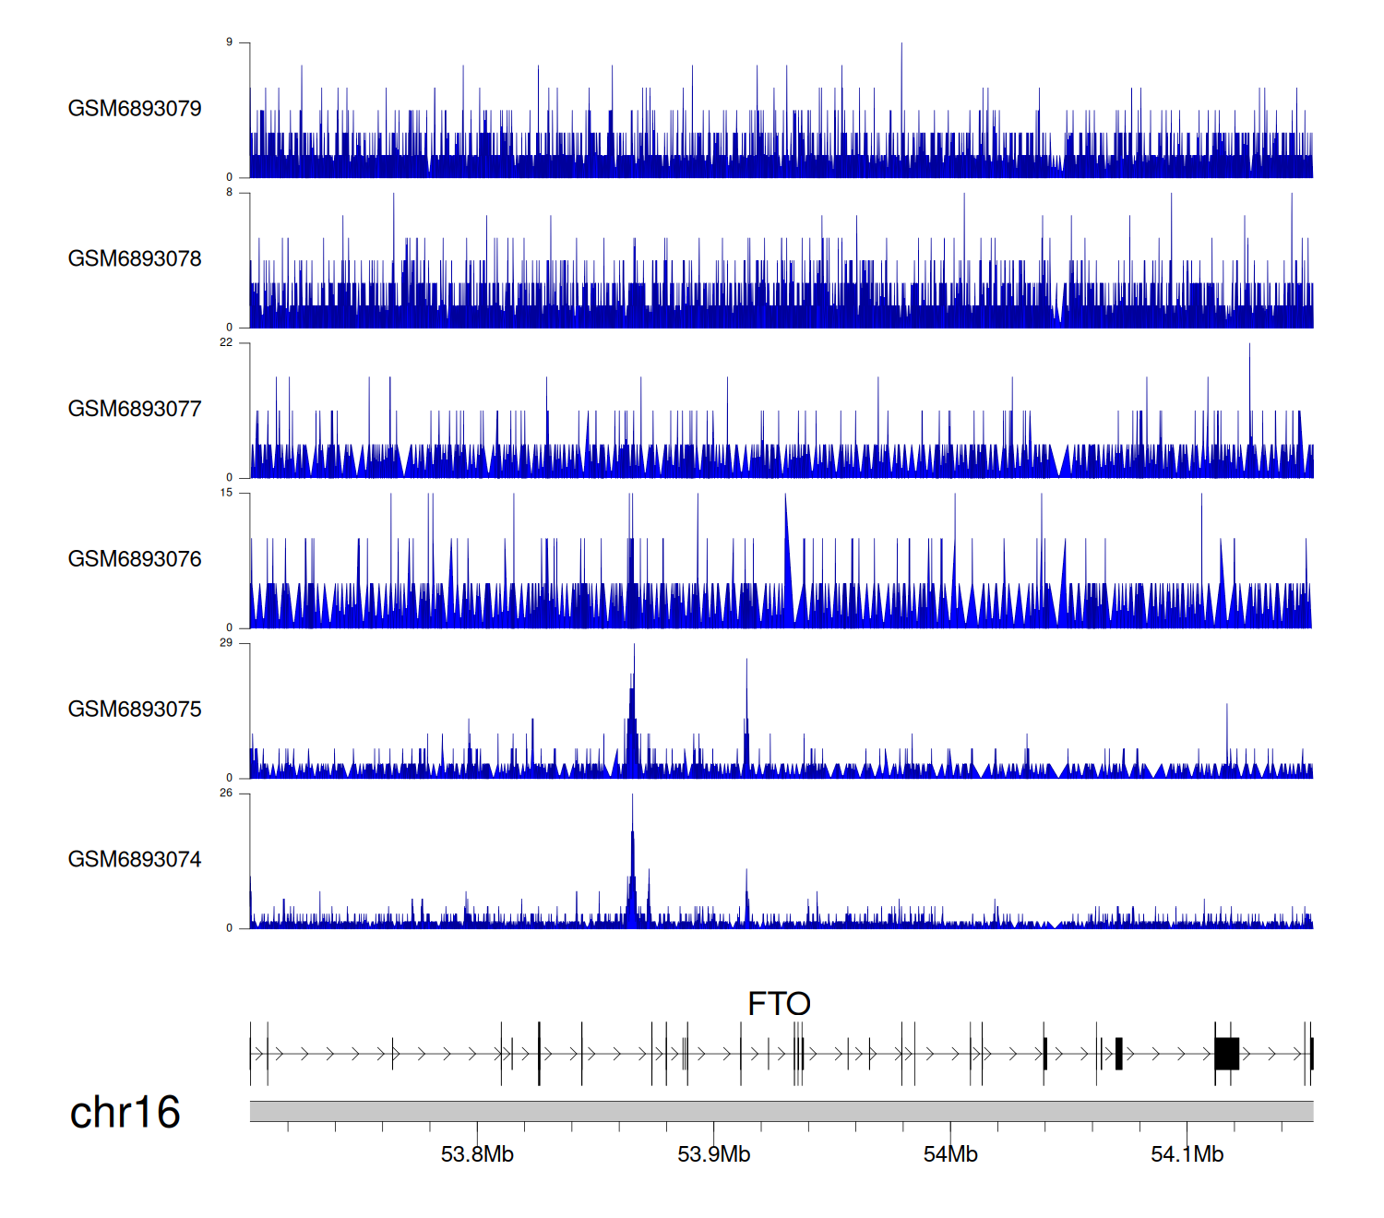Image resolution: width=1384 pixels, height=1218 pixels.
Task: Select the GSM6893076 track name
Action: 135,559
